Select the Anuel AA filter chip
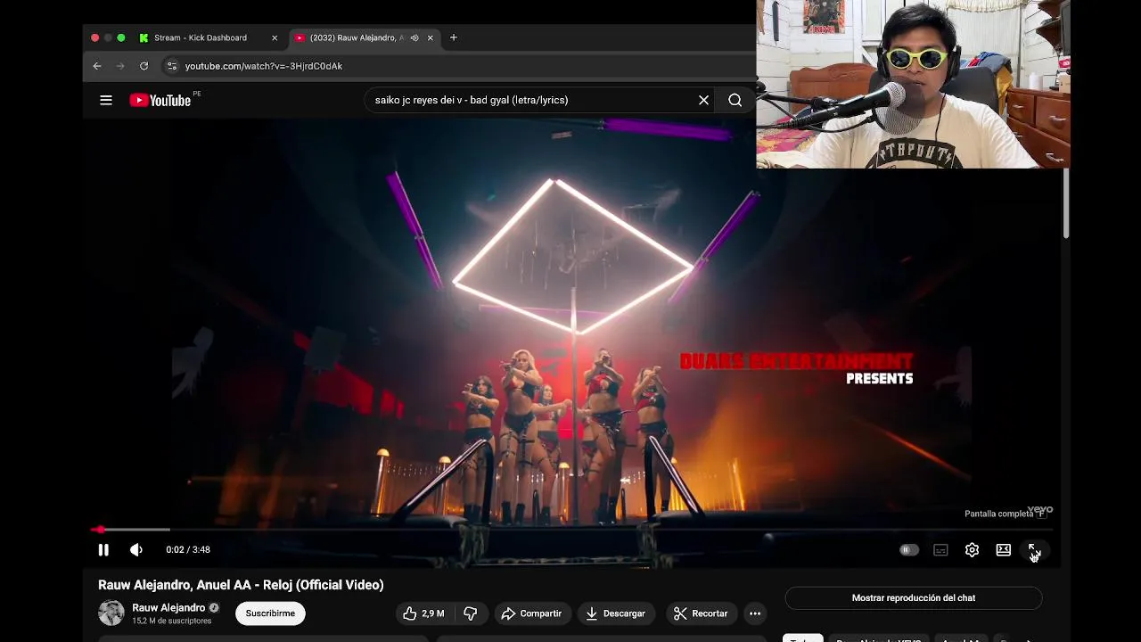Screen dimensions: 1141x642 click(960, 638)
